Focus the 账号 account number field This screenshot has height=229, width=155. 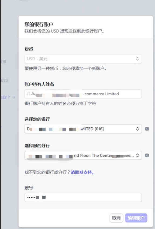pos(83,198)
